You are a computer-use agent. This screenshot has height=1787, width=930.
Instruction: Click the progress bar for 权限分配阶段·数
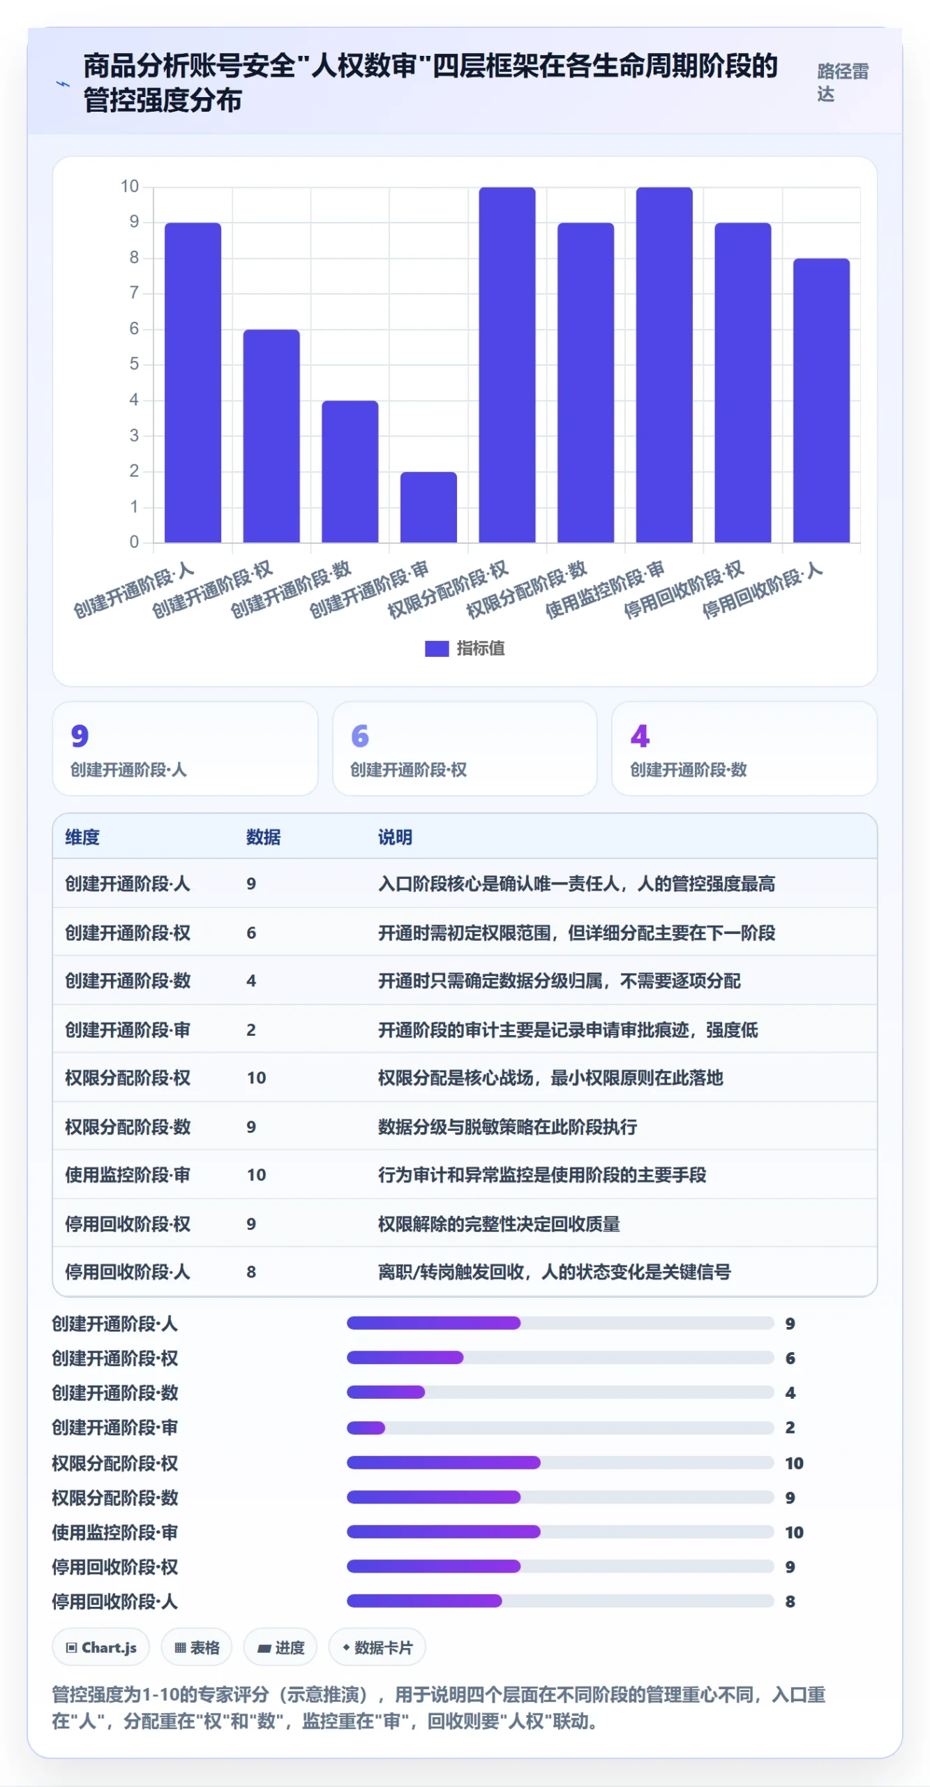(560, 1497)
